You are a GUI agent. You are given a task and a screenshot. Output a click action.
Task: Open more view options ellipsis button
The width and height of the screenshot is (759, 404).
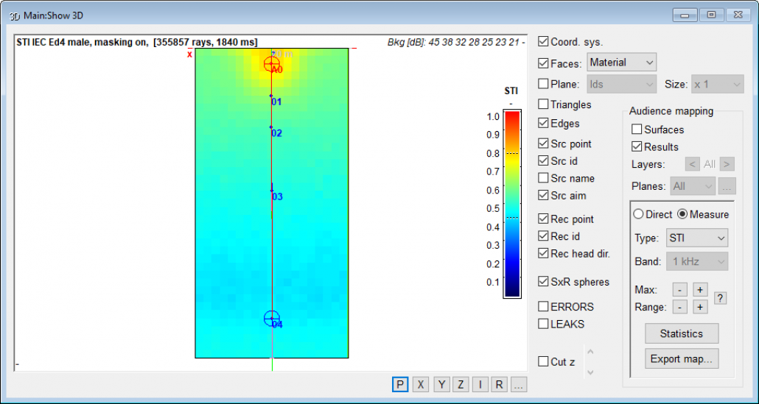pyautogui.click(x=519, y=384)
